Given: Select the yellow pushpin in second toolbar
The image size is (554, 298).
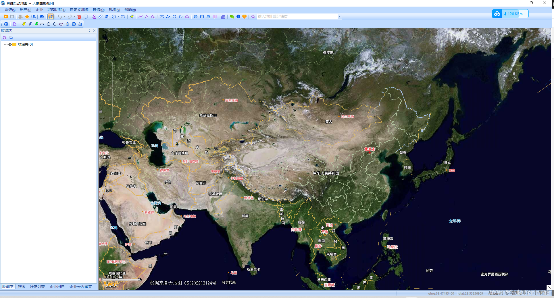Looking at the screenshot, I should (24, 24).
